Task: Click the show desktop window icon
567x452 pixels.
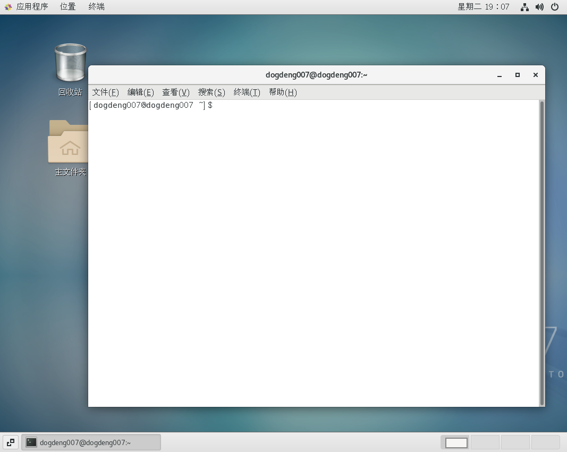Action: (x=11, y=442)
